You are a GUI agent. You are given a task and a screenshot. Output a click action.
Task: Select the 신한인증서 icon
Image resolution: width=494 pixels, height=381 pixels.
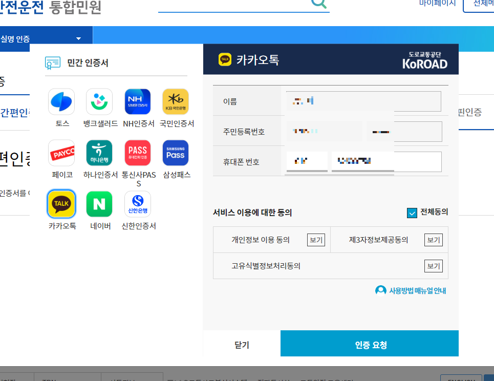[138, 204]
